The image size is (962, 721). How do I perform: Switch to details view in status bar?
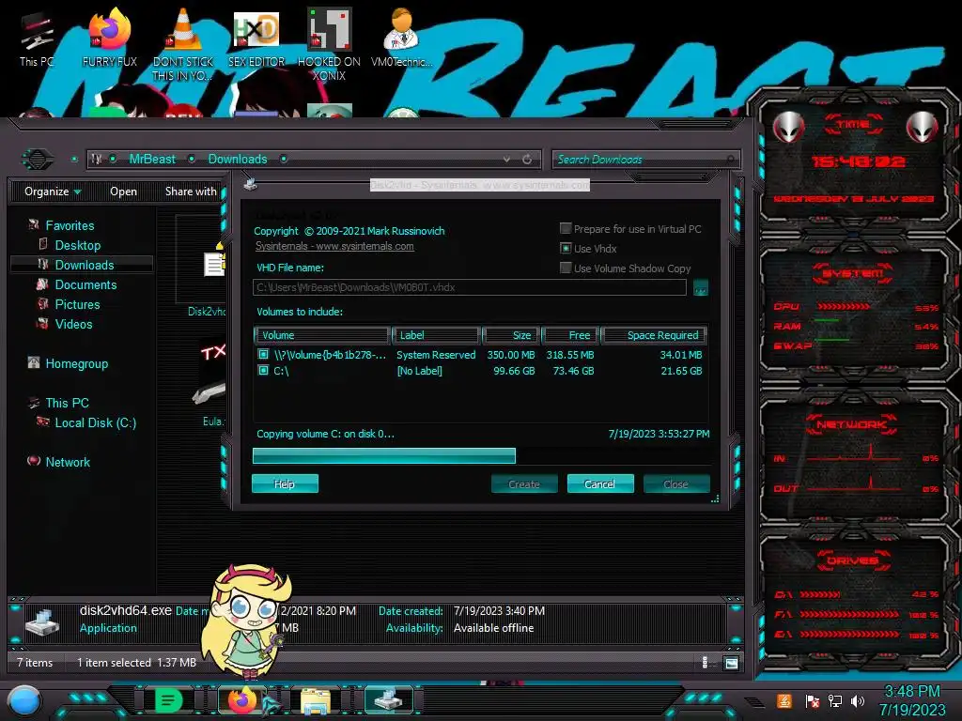point(705,663)
